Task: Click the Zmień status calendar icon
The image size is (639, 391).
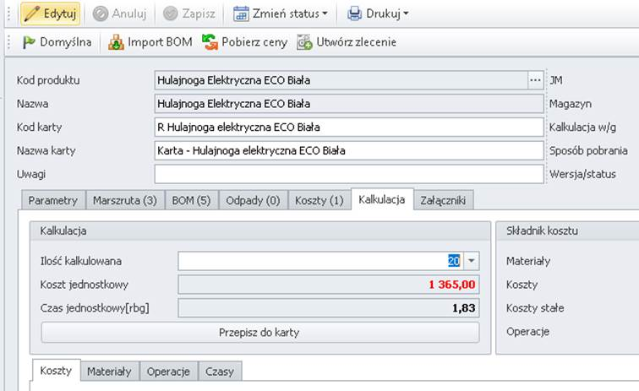Action: coord(241,14)
